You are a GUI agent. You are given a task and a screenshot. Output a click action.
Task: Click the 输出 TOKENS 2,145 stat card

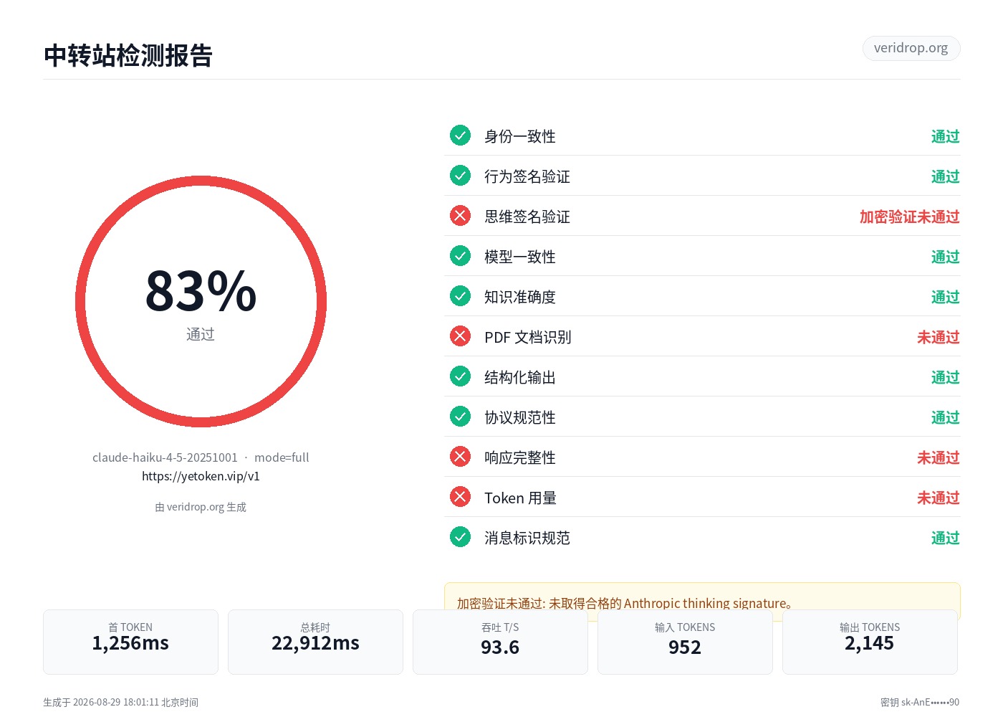(870, 642)
